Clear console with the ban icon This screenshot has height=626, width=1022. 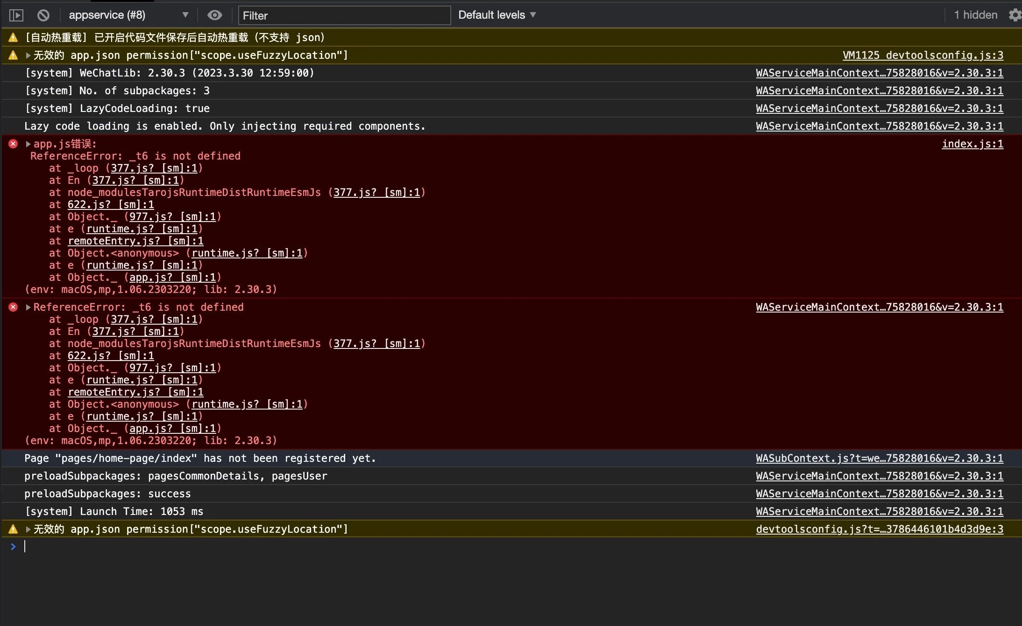point(43,15)
